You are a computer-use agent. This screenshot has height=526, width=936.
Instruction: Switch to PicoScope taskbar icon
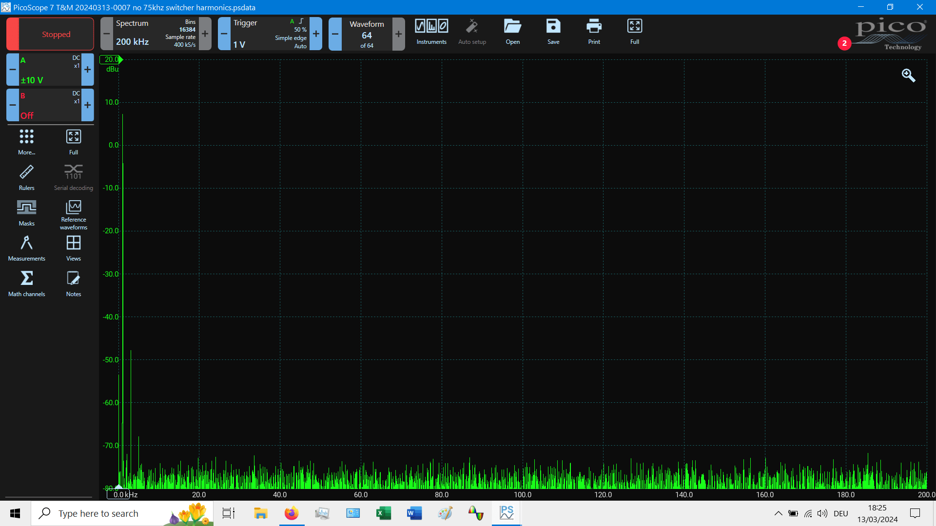[x=507, y=513]
